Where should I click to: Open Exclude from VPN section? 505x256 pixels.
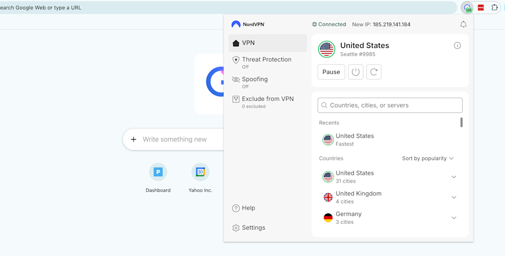(x=268, y=102)
